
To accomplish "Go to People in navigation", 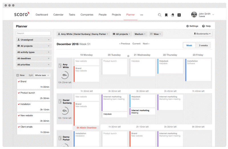I will pyautogui.click(x=103, y=15).
